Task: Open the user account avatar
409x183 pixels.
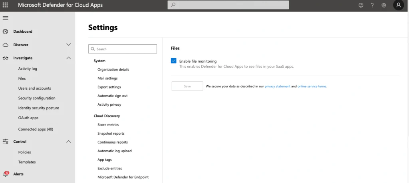Action: (x=398, y=5)
